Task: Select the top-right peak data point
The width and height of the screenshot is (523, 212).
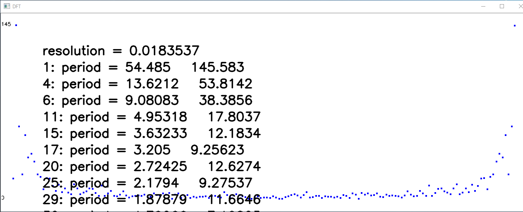Action: point(515,26)
